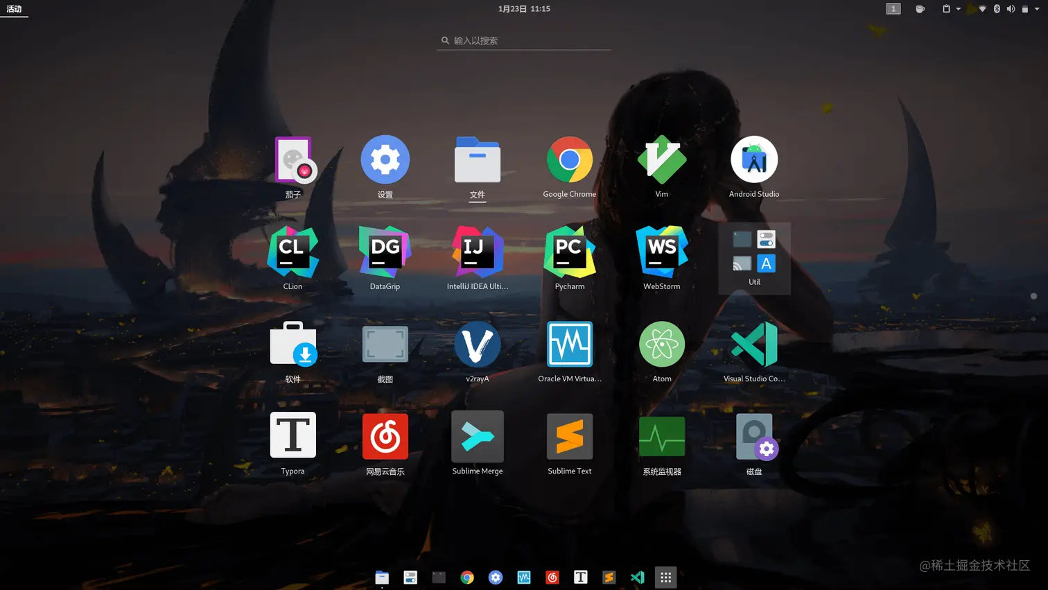Expand the system menu dropdown arrow
Image resolution: width=1048 pixels, height=590 pixels.
coord(1038,9)
